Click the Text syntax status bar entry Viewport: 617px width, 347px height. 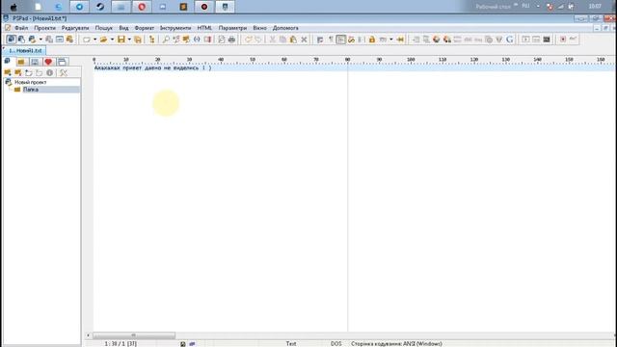(291, 344)
